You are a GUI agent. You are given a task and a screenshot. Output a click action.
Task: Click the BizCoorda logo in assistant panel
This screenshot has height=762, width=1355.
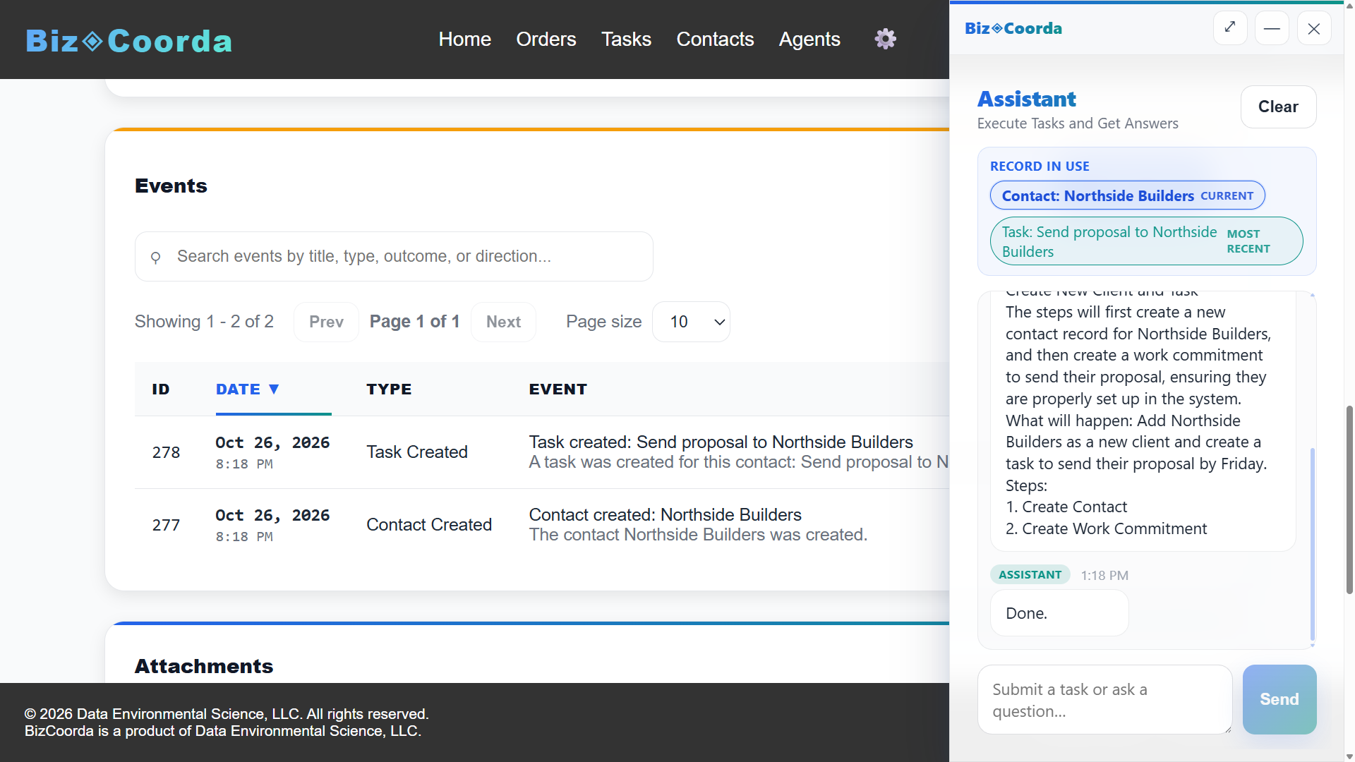tap(1013, 28)
